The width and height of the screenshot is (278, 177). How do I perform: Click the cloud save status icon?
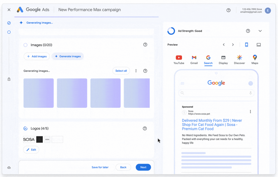[x=9, y=167]
